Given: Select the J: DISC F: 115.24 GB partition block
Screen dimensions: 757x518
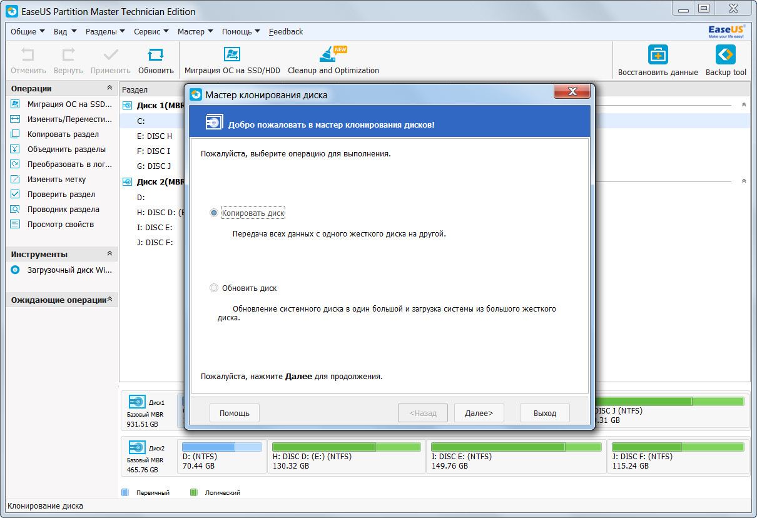Looking at the screenshot, I should coord(678,455).
